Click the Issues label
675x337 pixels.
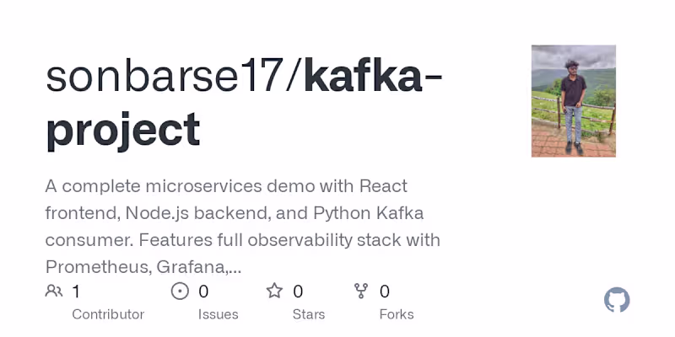click(218, 314)
